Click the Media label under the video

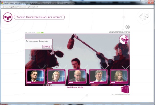(81, 87)
